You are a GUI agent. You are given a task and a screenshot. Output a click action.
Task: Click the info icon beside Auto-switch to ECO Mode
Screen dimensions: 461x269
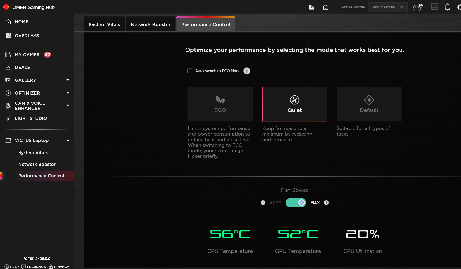(x=247, y=71)
